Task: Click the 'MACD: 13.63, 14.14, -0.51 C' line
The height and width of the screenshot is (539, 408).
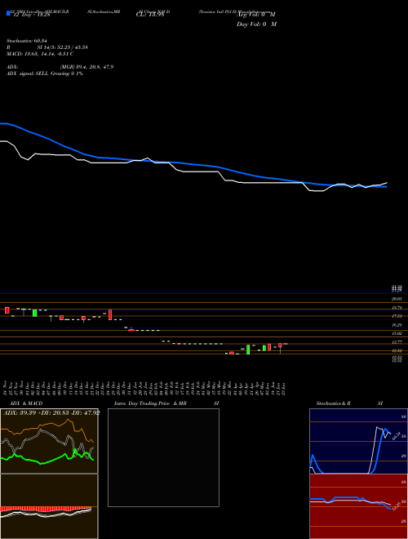Action: click(x=40, y=54)
